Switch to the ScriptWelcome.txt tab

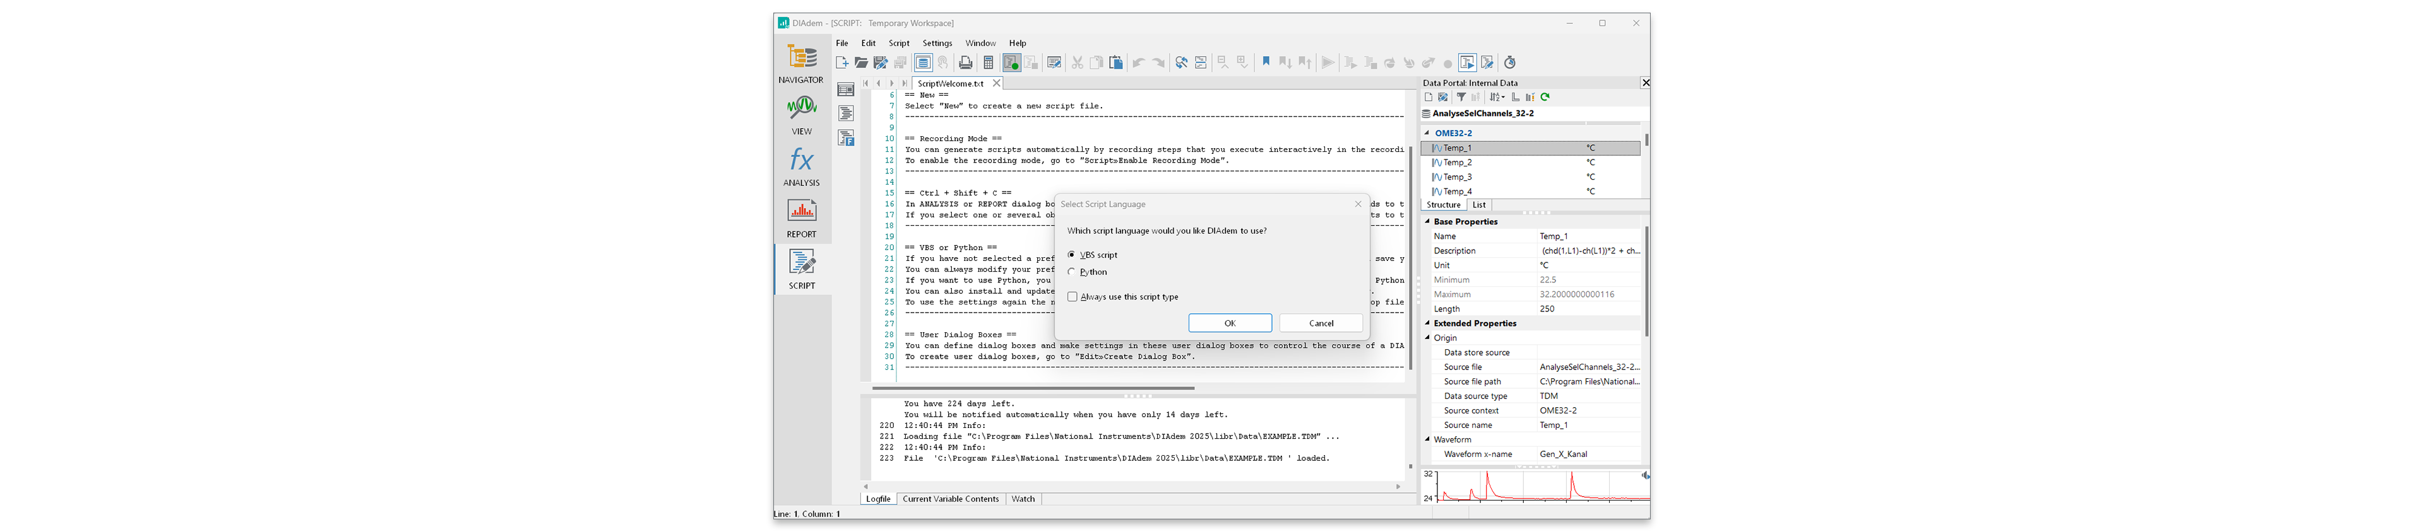[x=951, y=84]
